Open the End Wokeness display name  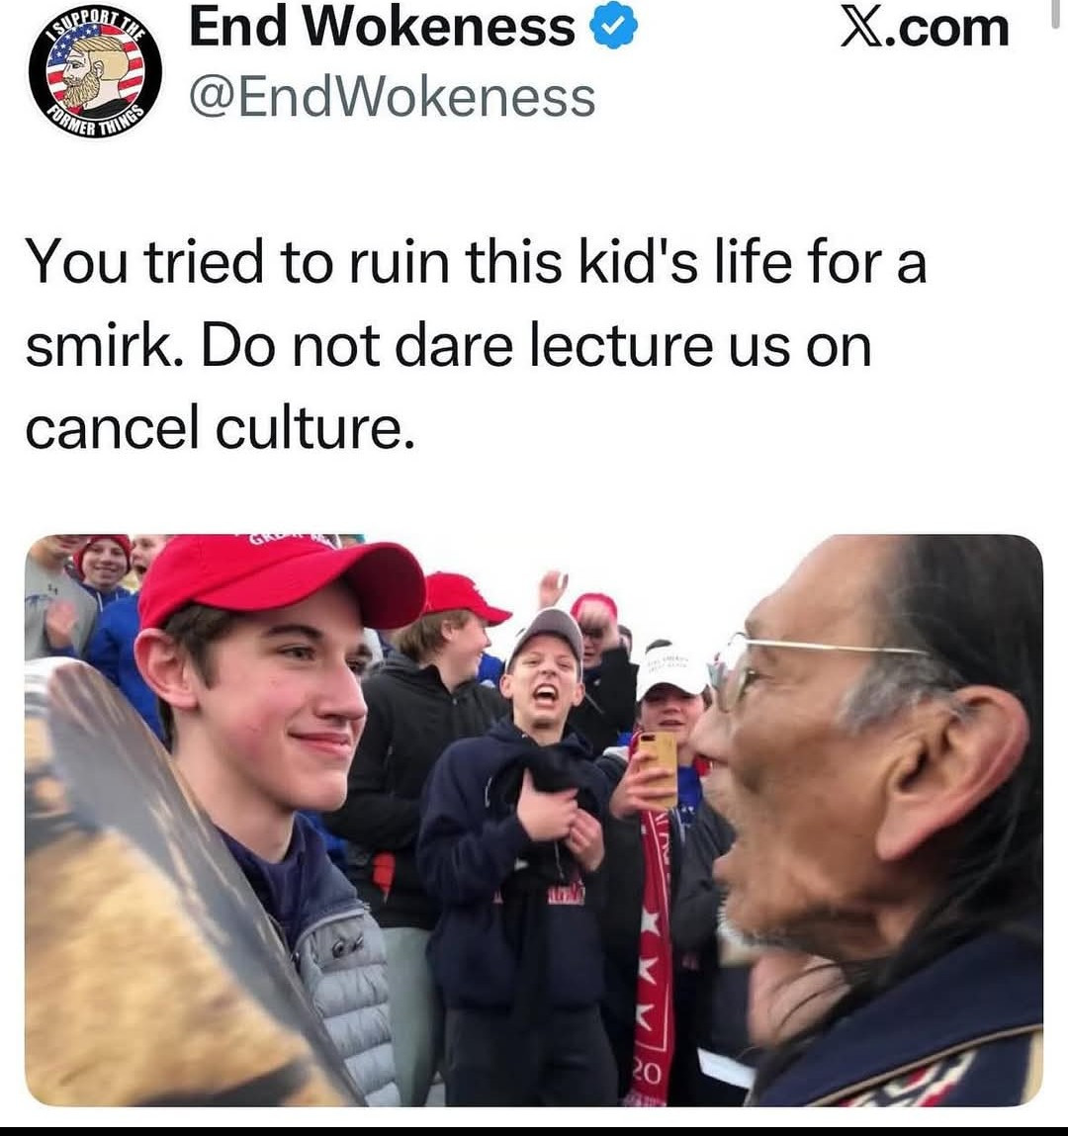coord(383,28)
